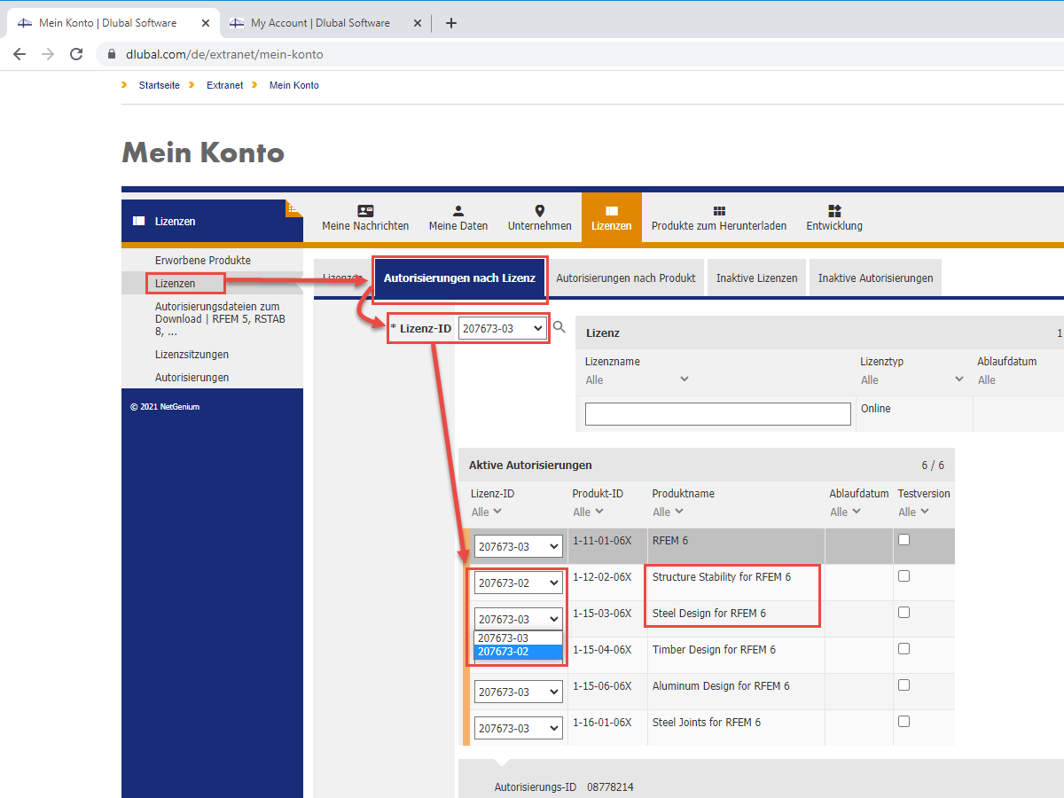Click the browser forward arrow

coord(48,54)
